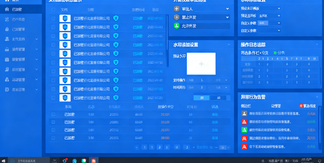
Task: Click the plus icon next to 审批人
Action: click(x=176, y=9)
